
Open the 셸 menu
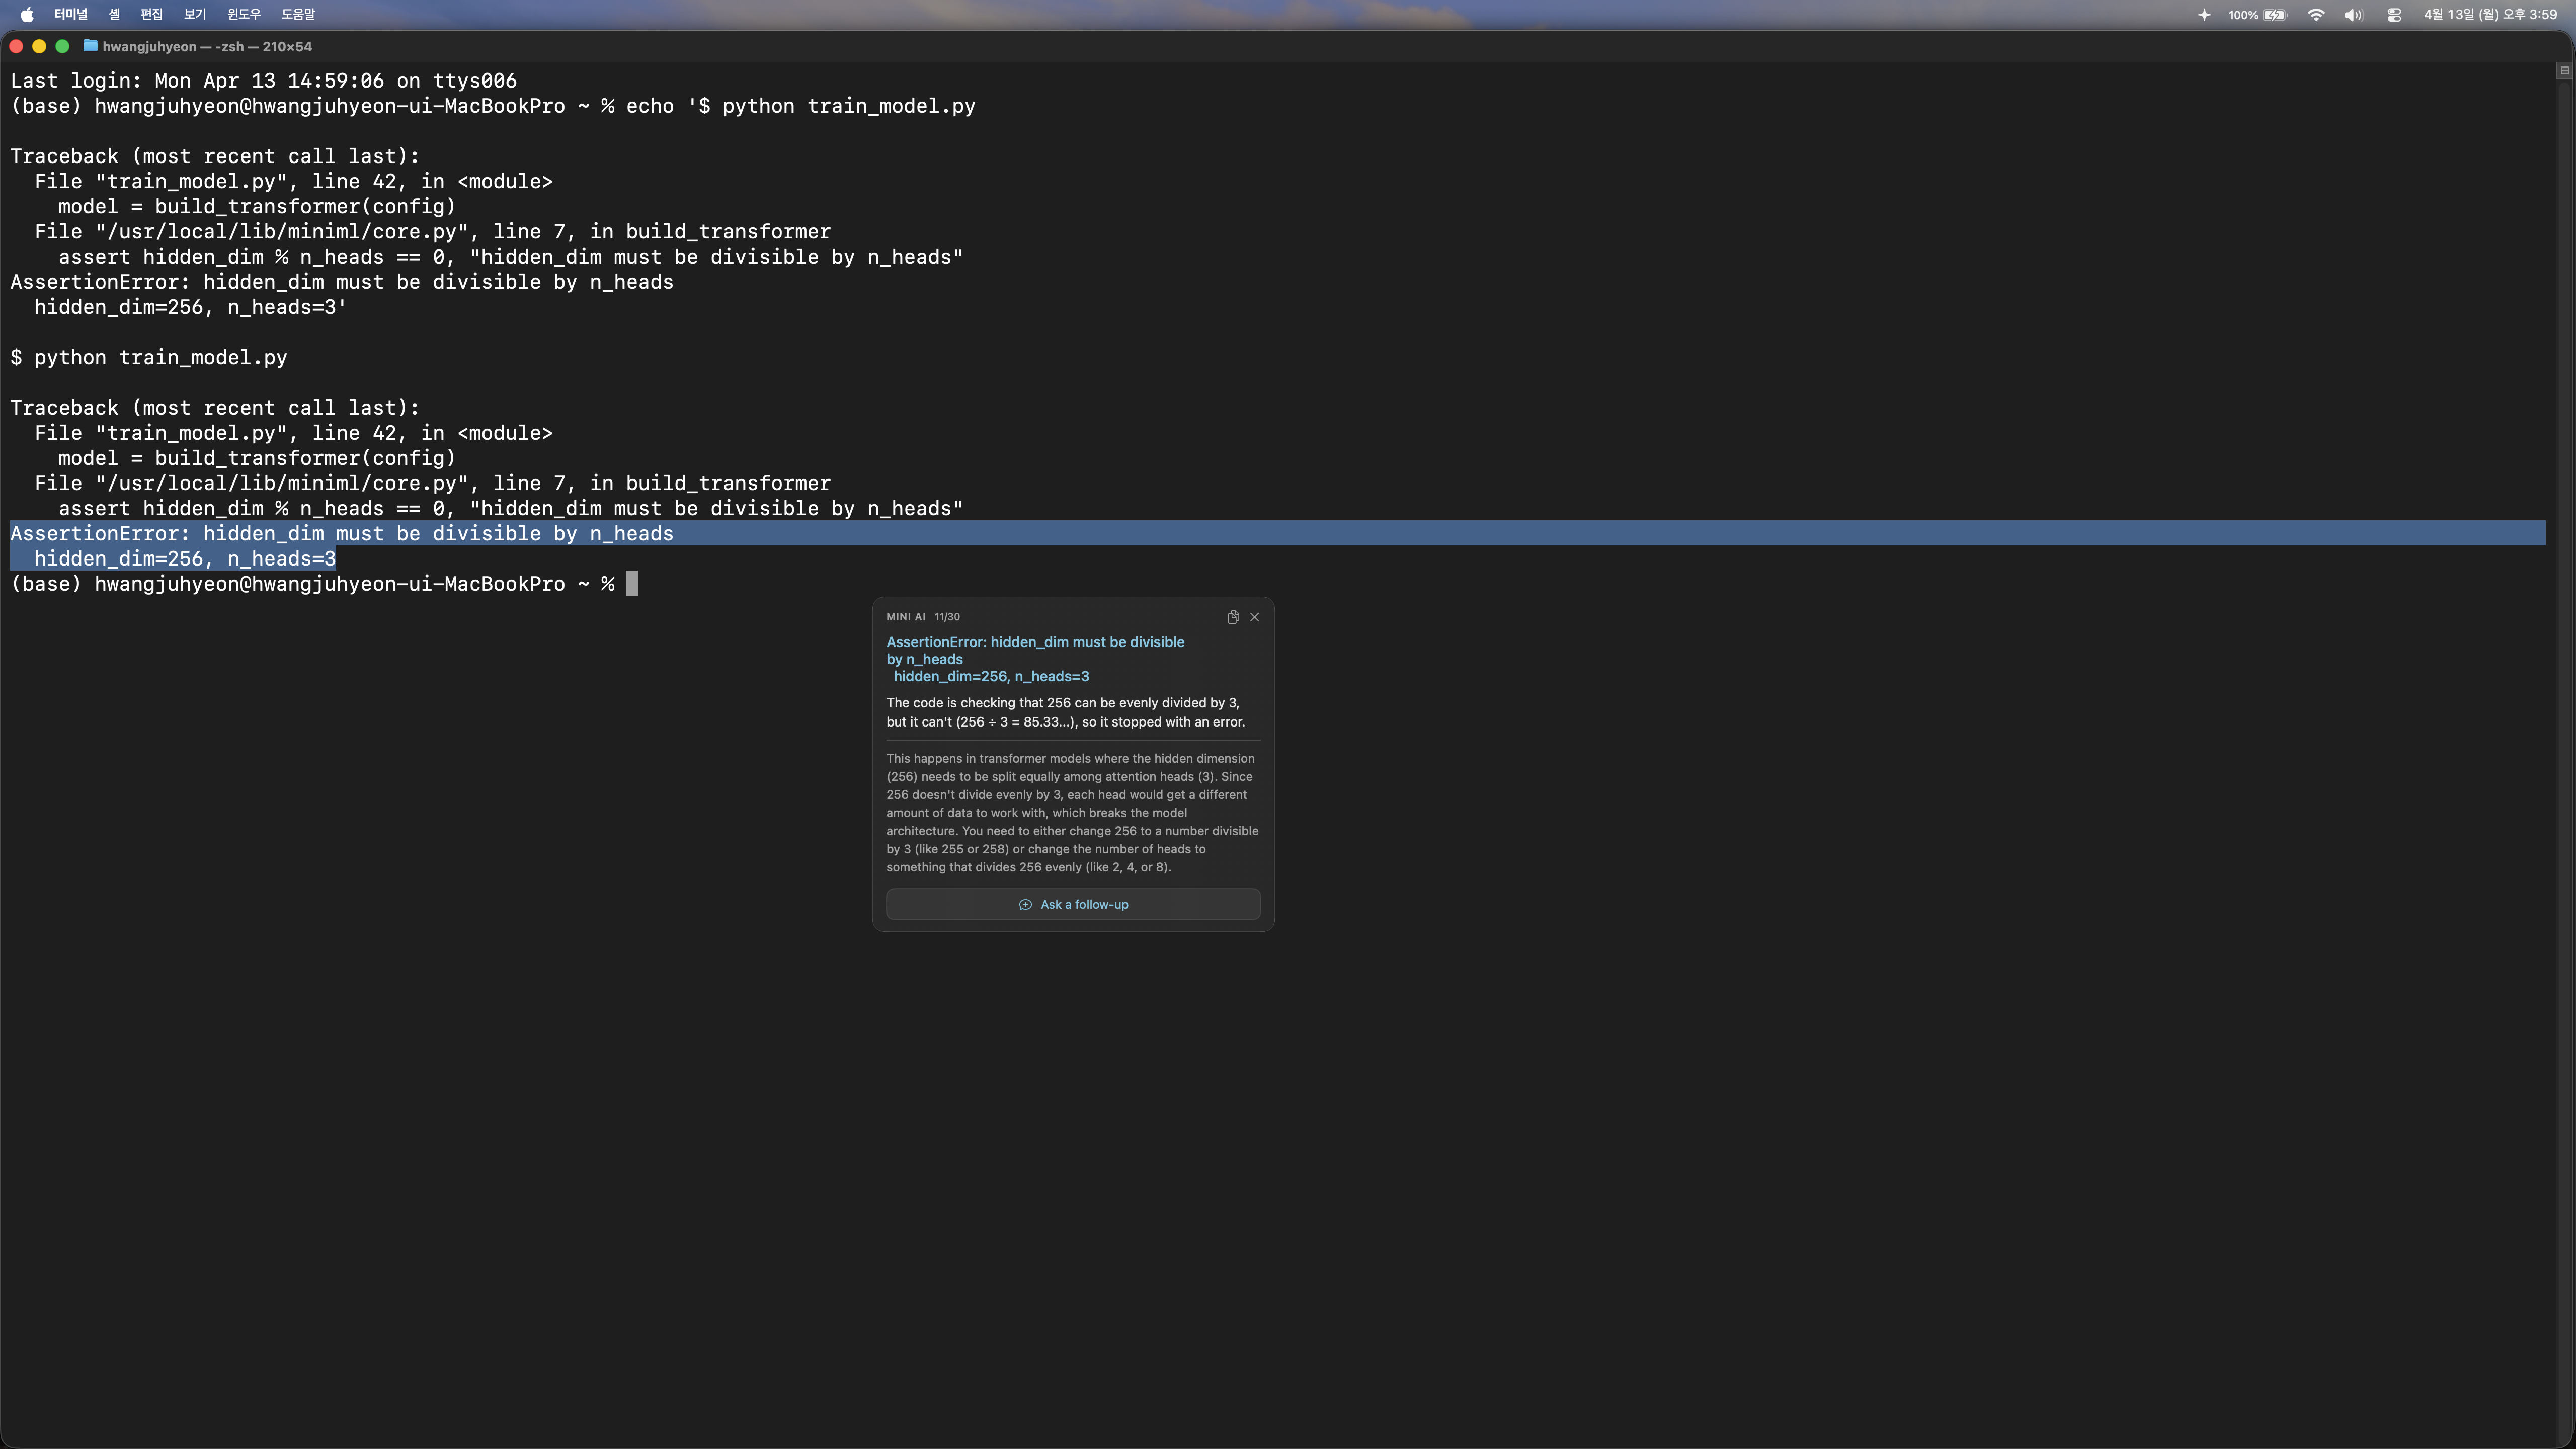pyautogui.click(x=114, y=15)
